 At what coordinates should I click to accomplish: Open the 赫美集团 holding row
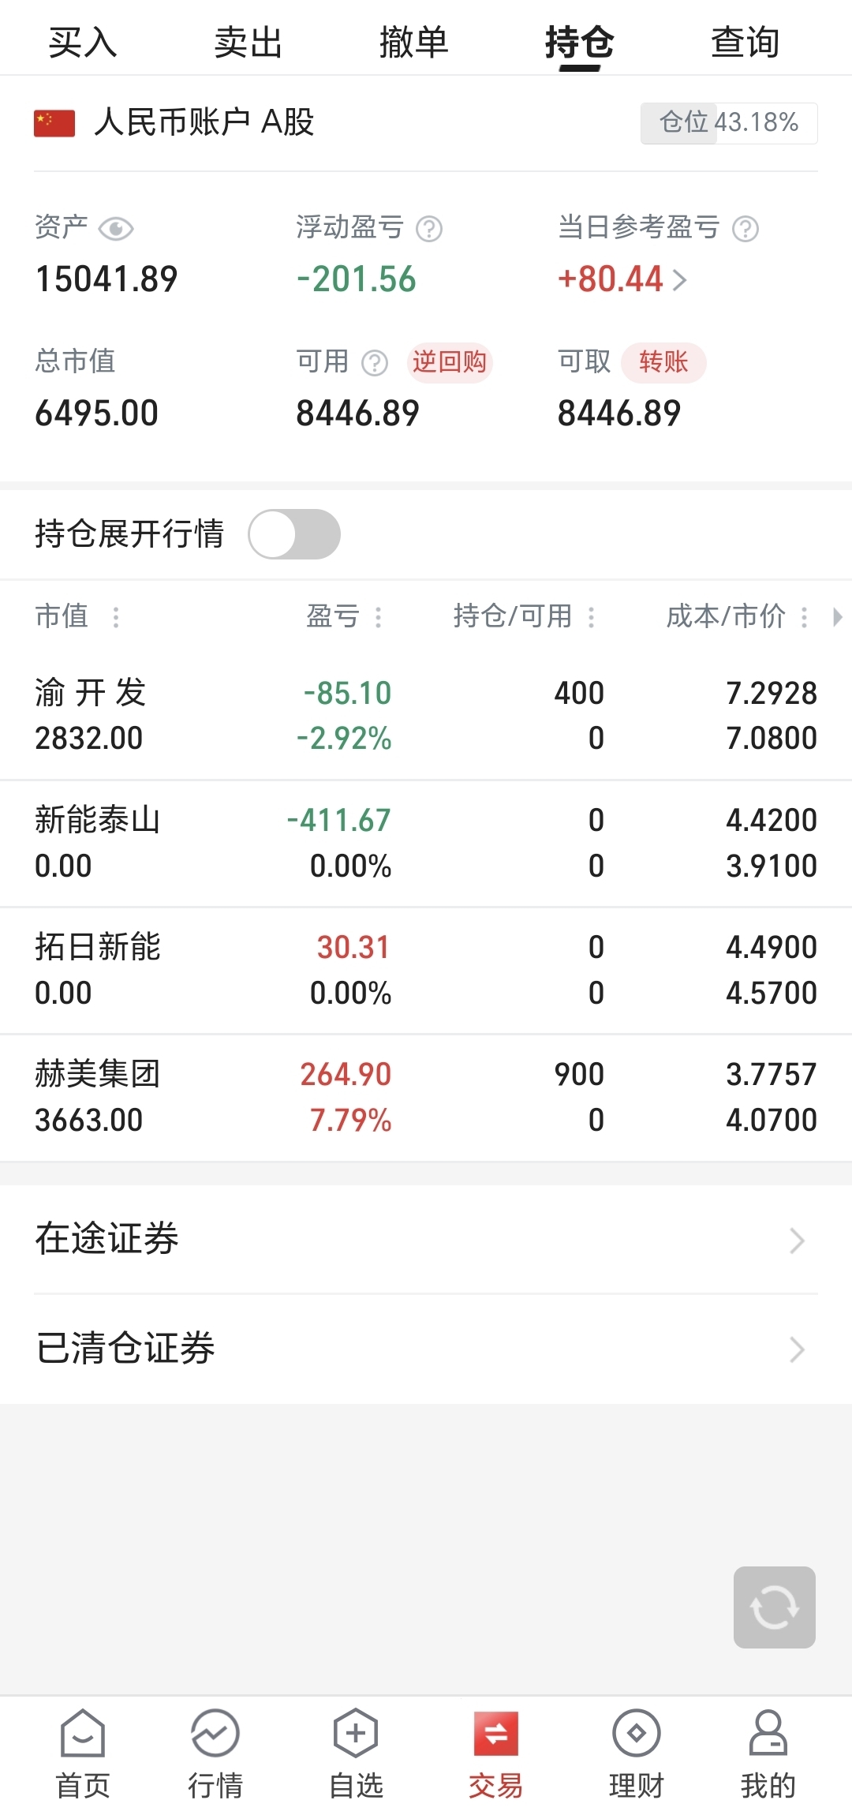tap(426, 1097)
